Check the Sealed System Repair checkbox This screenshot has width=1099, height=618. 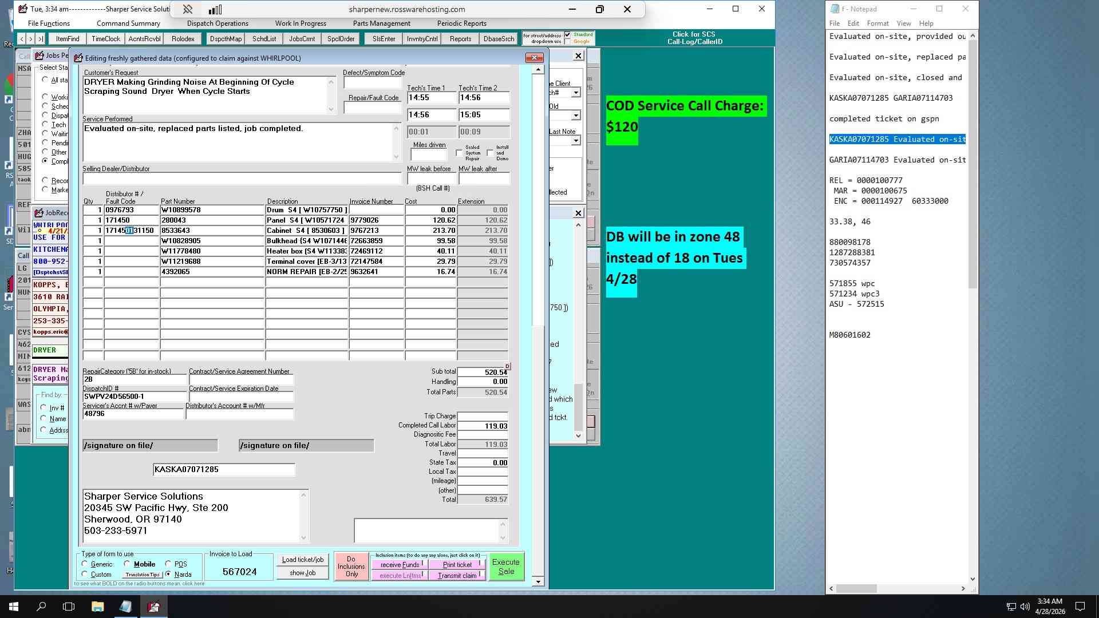[x=459, y=153]
